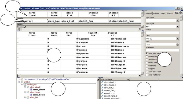Image resolution: width=183 pixels, height=99 pixels.
Task: Click the red adres_street element icon
Action: click(x=28, y=87)
